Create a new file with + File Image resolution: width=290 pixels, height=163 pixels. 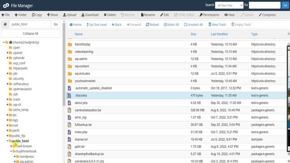[x=5, y=15]
